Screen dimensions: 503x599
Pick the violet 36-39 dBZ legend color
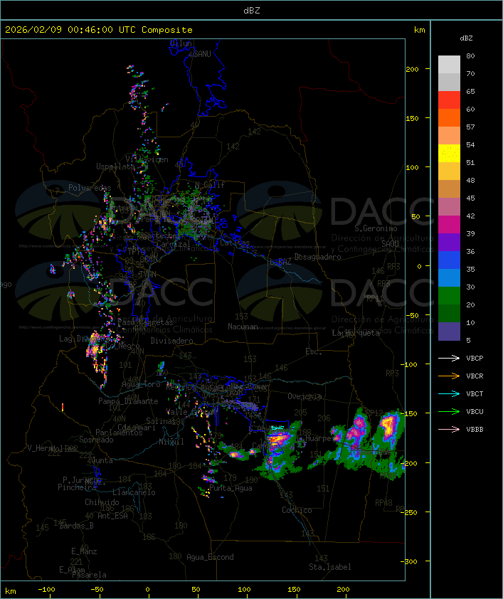click(449, 243)
